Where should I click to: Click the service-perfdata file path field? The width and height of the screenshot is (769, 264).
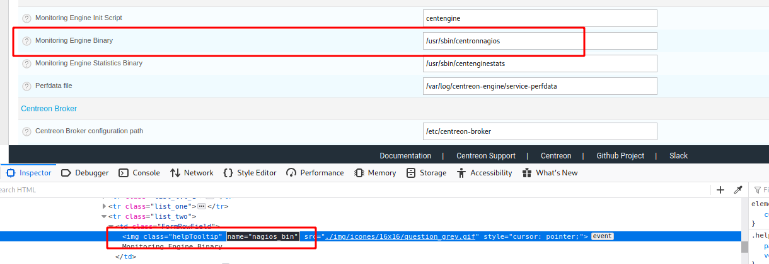pos(540,86)
